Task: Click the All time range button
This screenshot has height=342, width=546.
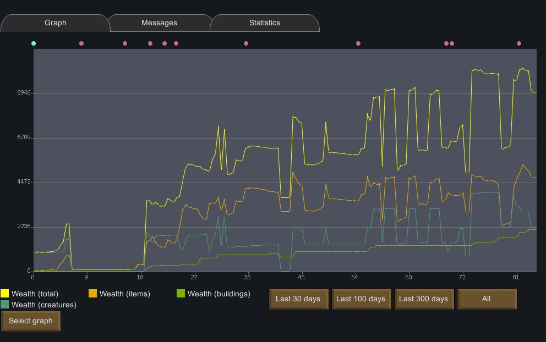Action: click(x=487, y=299)
